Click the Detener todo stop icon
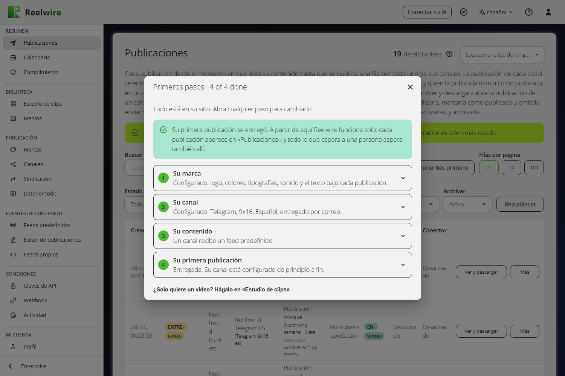Screen dimensions: 565x376 point(13,194)
